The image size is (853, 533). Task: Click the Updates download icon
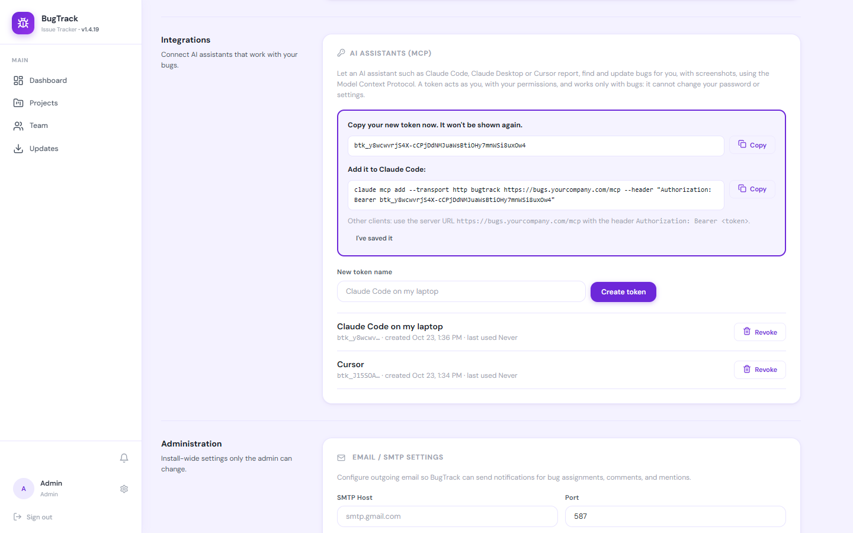(18, 149)
